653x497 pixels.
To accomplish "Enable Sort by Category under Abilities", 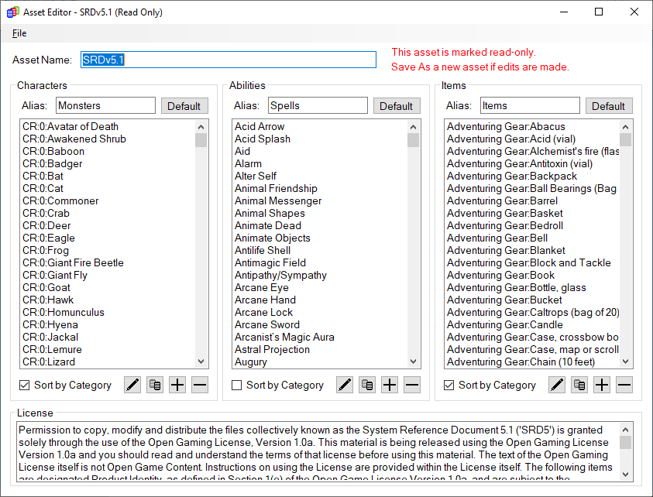I will (236, 386).
